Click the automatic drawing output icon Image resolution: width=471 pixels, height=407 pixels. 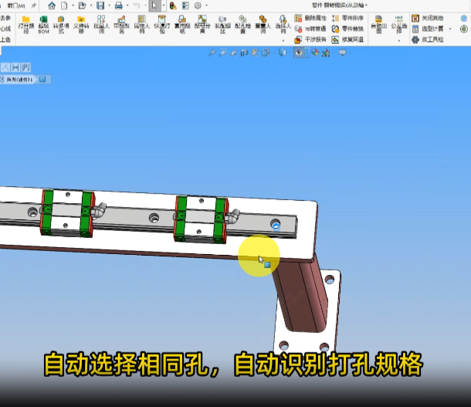(x=379, y=24)
